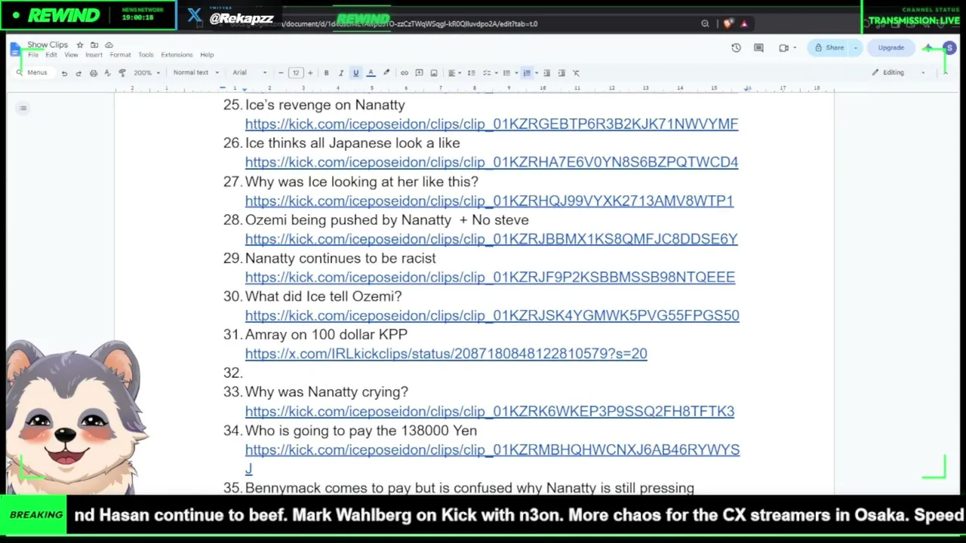The width and height of the screenshot is (966, 543).
Task: Open the text alignment dropdown
Action: coord(454,73)
